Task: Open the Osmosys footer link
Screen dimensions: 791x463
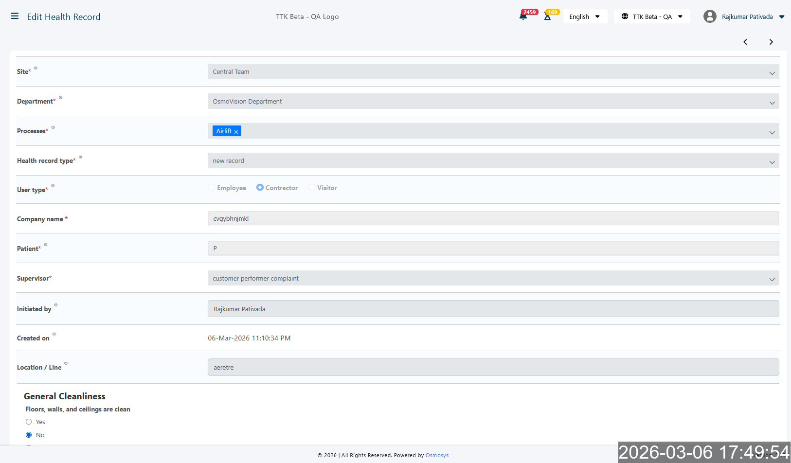Action: [x=437, y=456]
